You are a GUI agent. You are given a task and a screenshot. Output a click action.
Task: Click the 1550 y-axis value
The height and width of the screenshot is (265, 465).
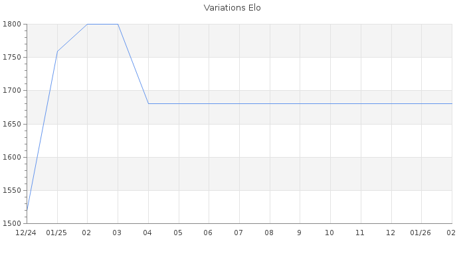coord(13,190)
